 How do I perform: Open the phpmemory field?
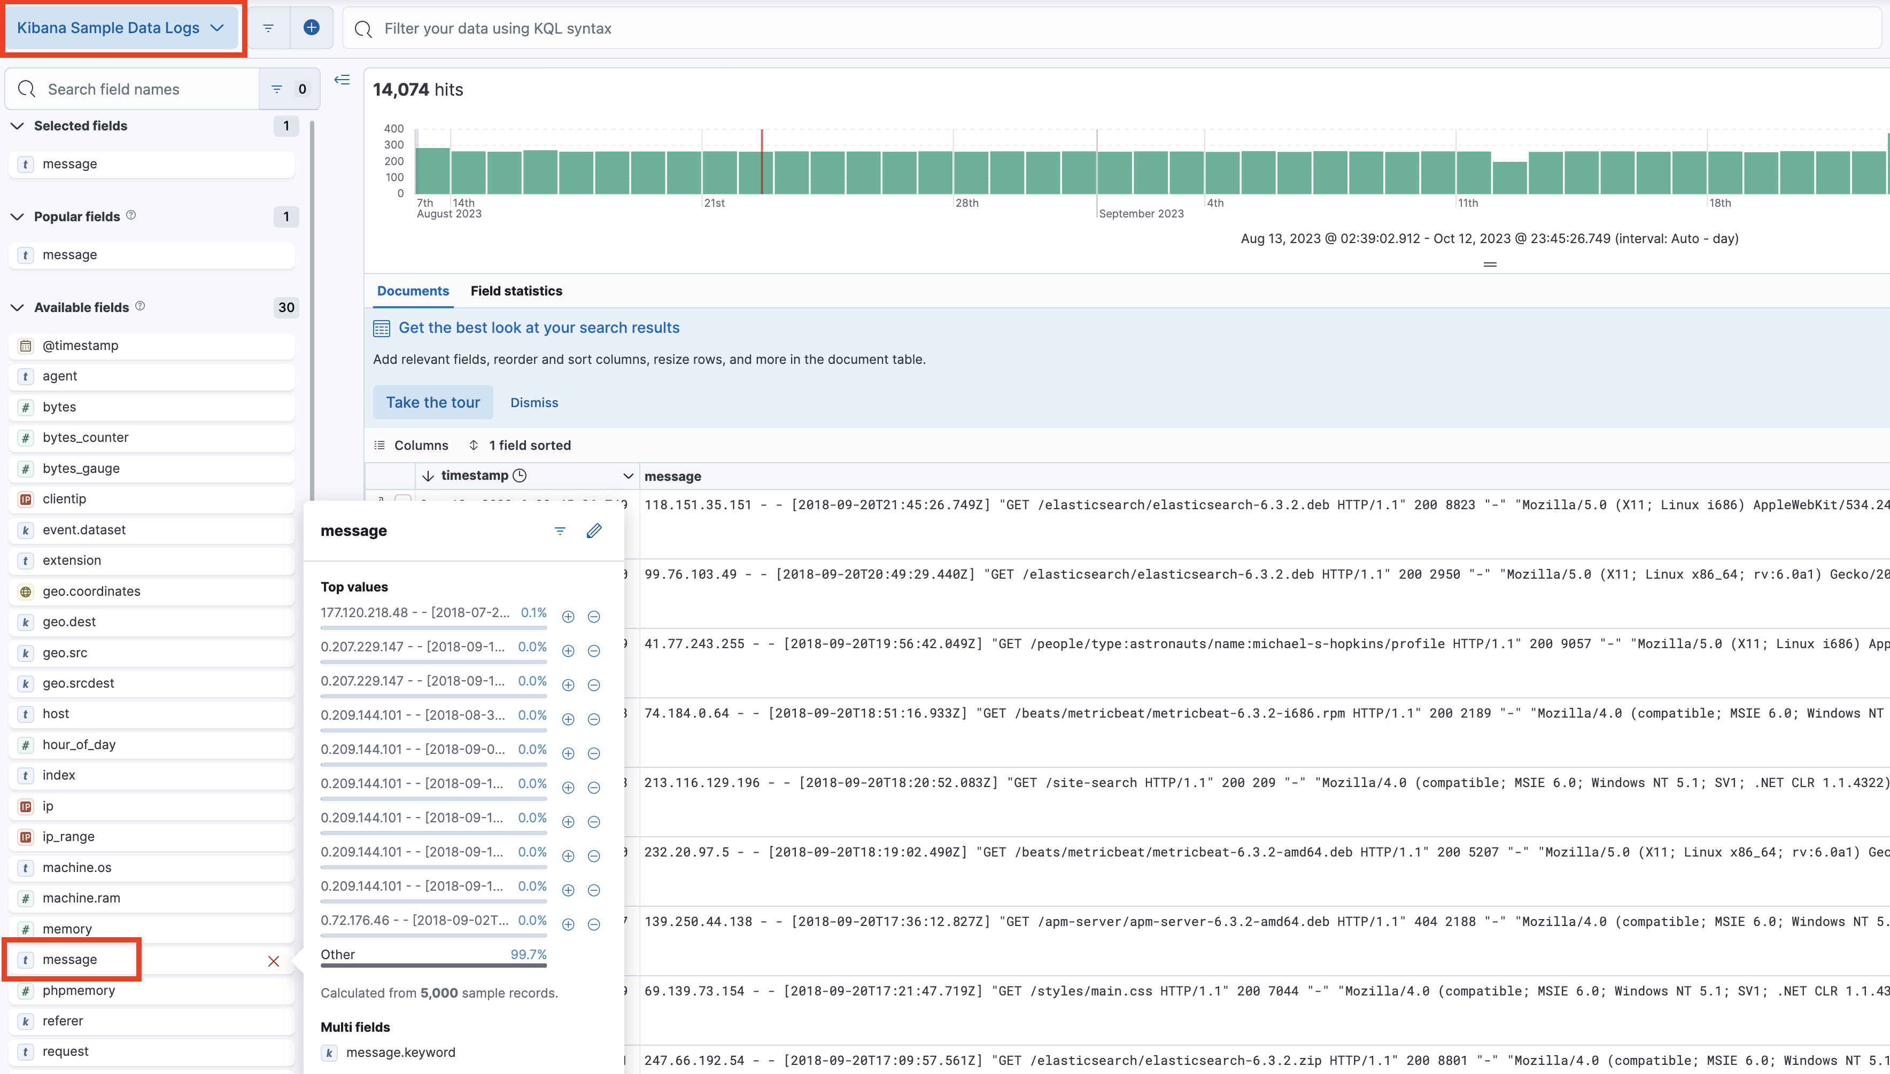152,991
